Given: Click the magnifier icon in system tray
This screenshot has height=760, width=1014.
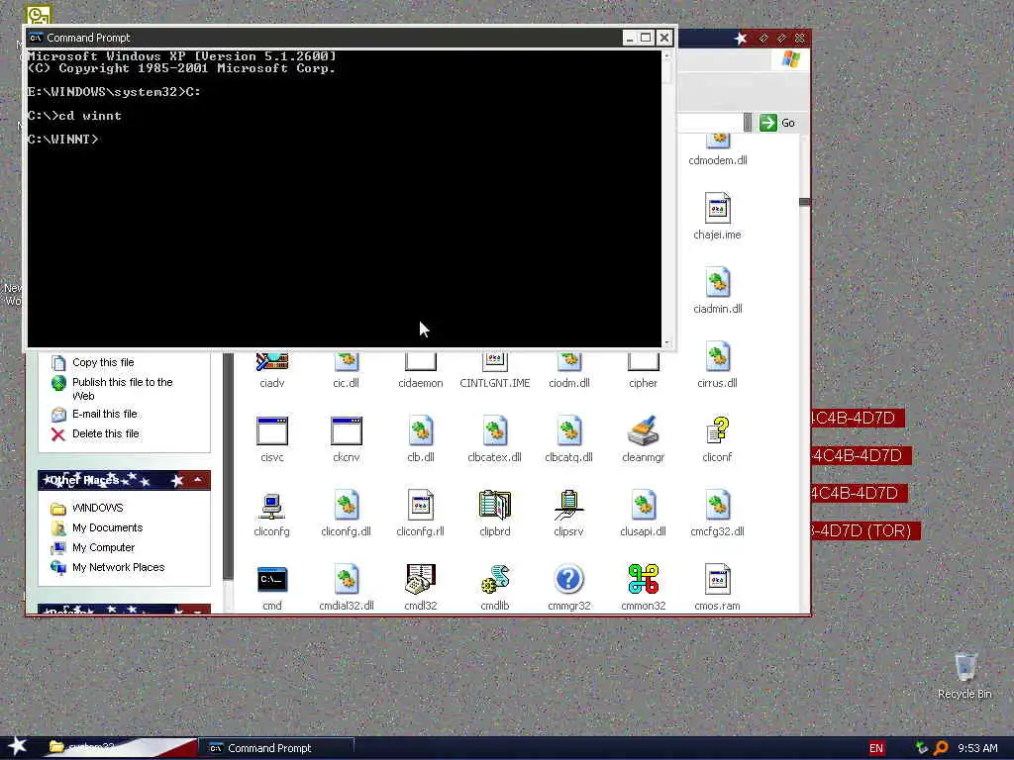Looking at the screenshot, I should (941, 748).
